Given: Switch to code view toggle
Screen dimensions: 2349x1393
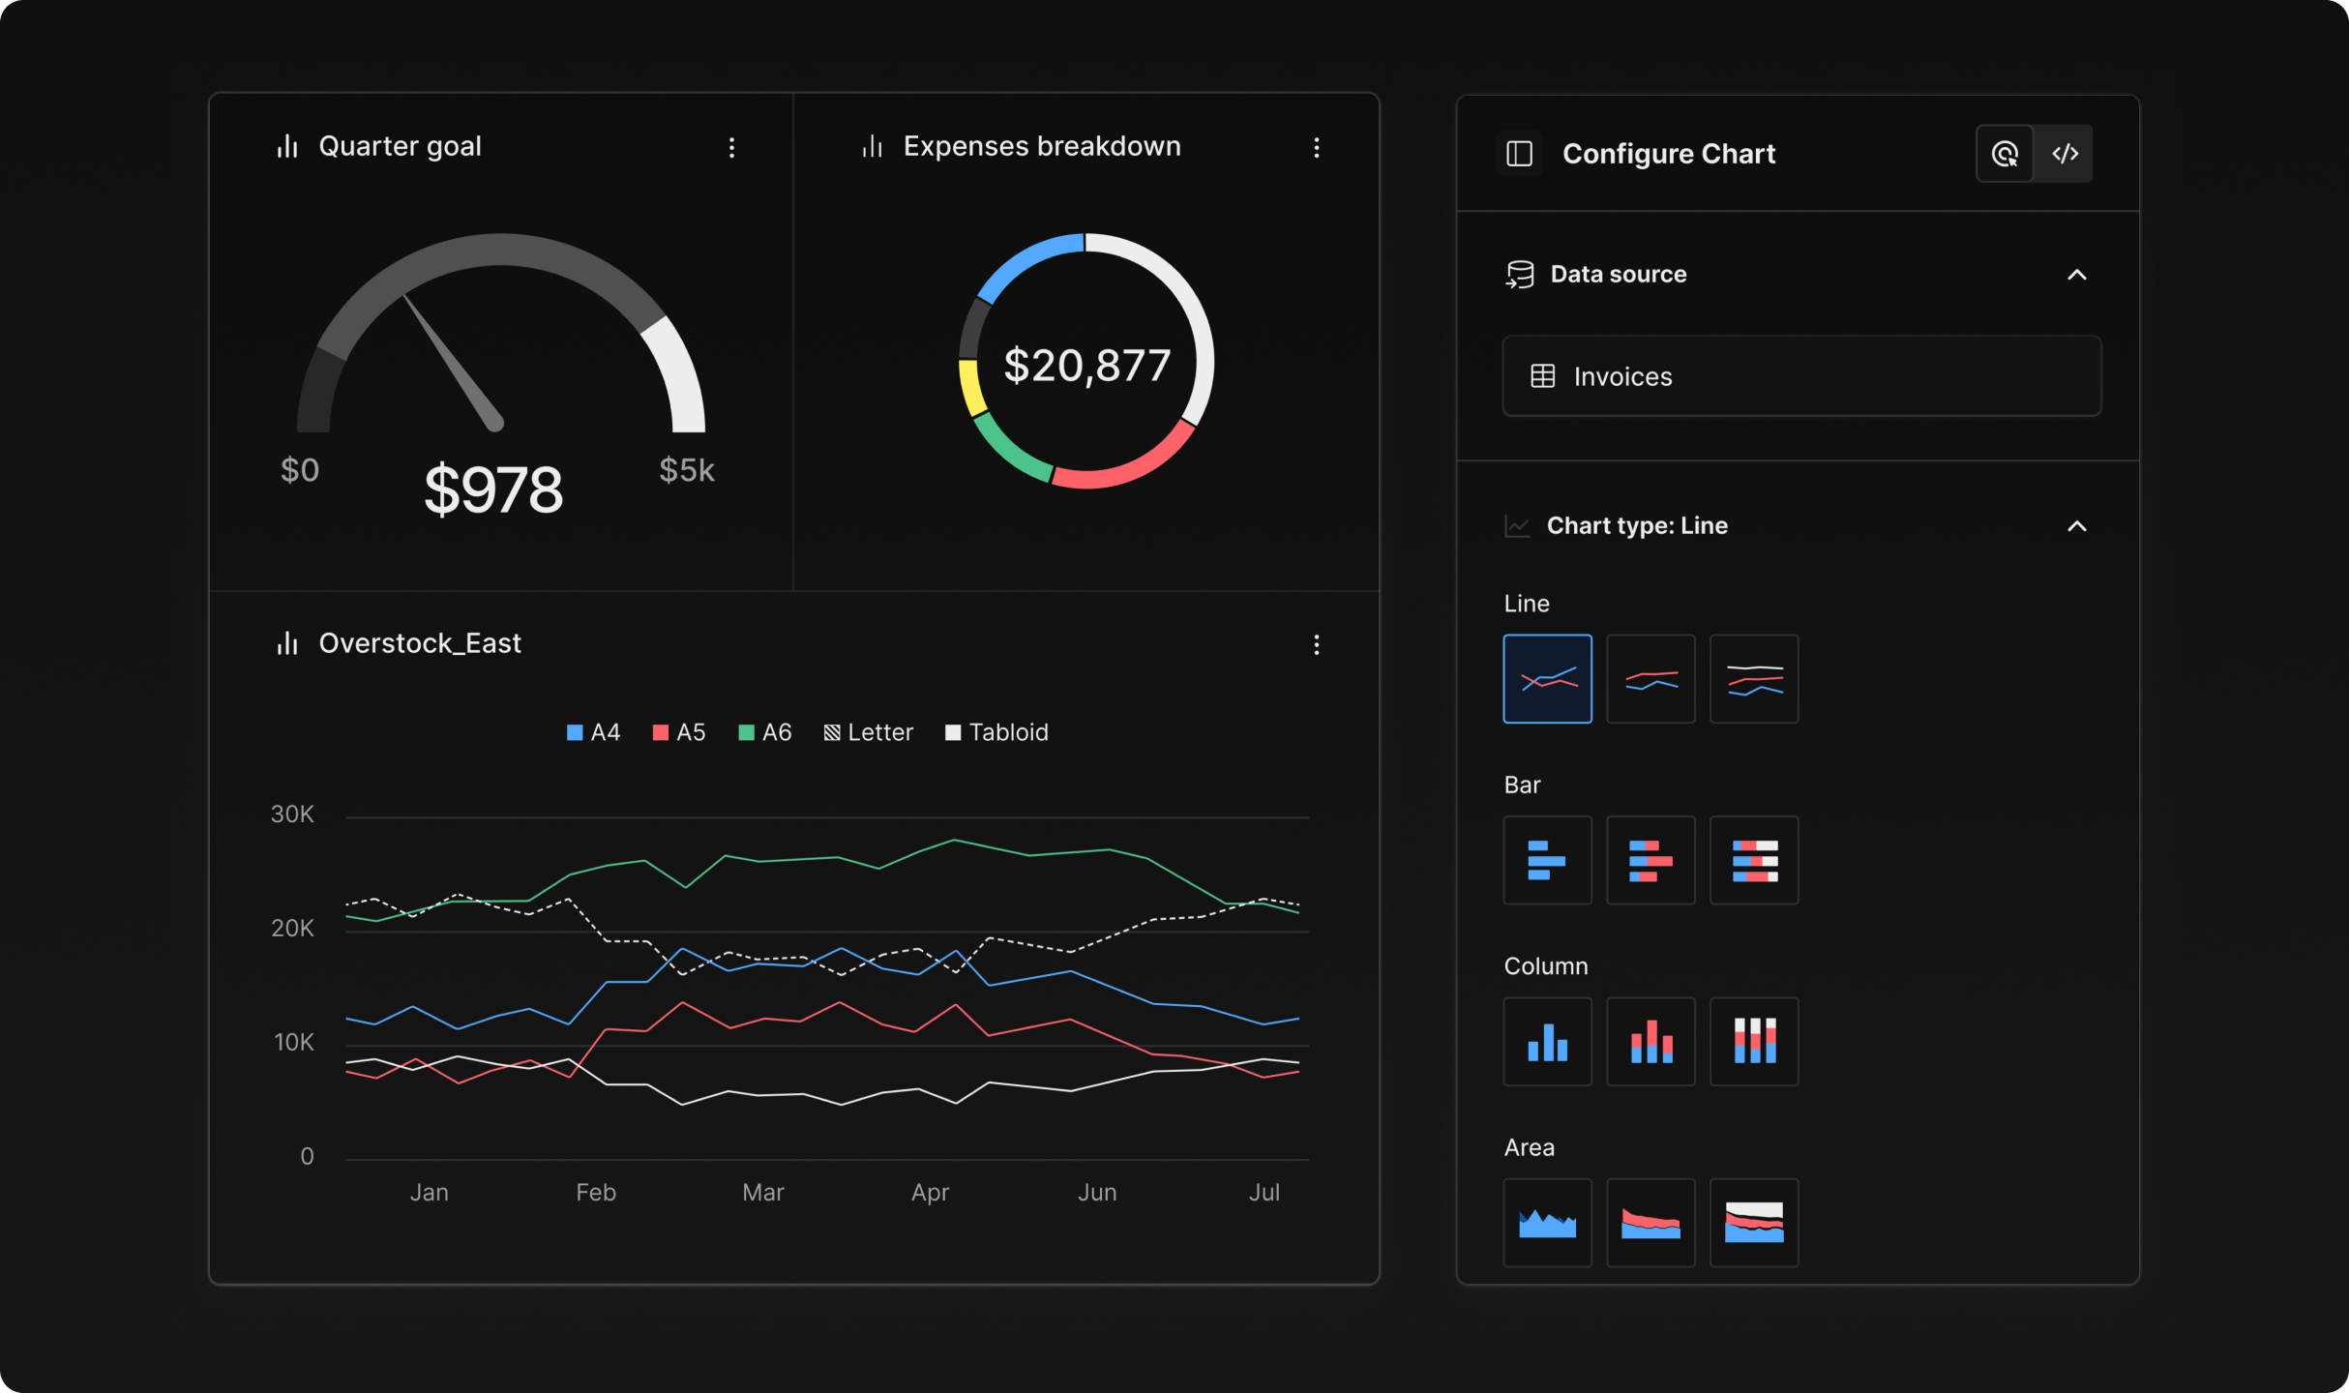Looking at the screenshot, I should click(x=2064, y=153).
